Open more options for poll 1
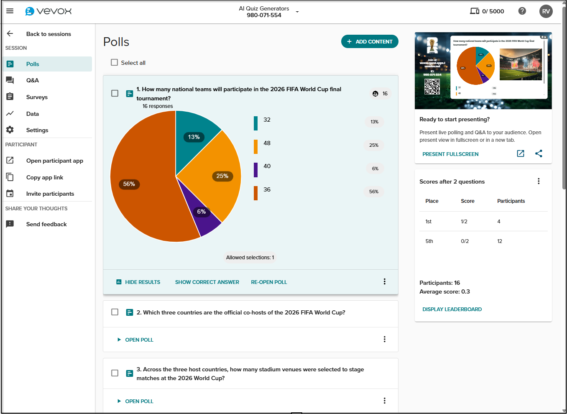Screen dimensions: 567x414 pyautogui.click(x=384, y=281)
